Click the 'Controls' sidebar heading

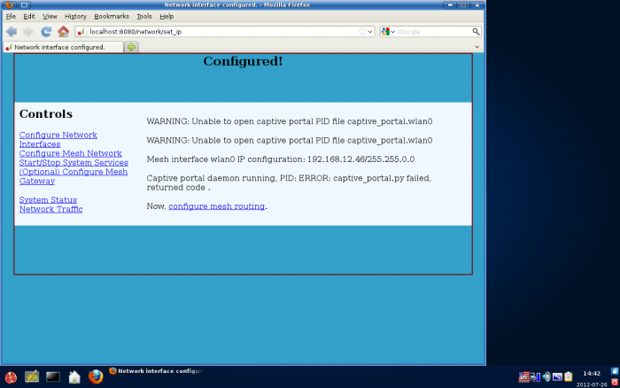click(x=46, y=114)
